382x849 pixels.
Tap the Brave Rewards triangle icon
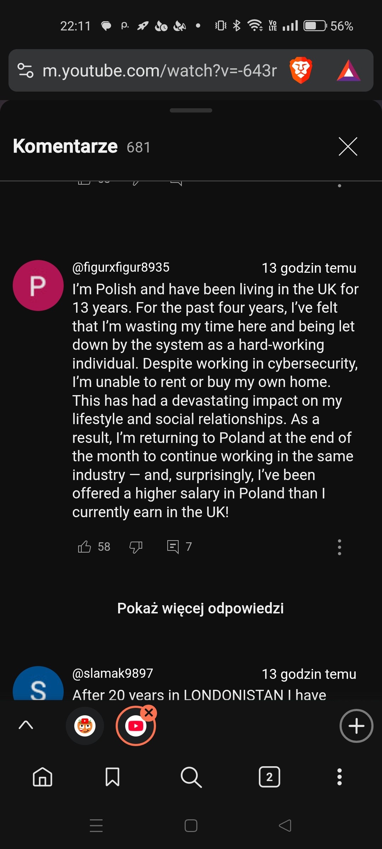(348, 70)
